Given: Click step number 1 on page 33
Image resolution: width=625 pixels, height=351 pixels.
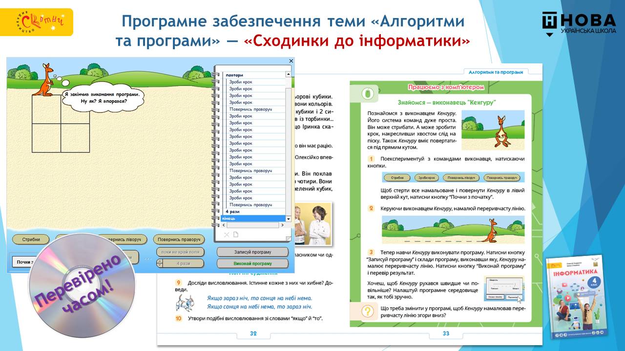Looking at the screenshot, I should (x=371, y=159).
